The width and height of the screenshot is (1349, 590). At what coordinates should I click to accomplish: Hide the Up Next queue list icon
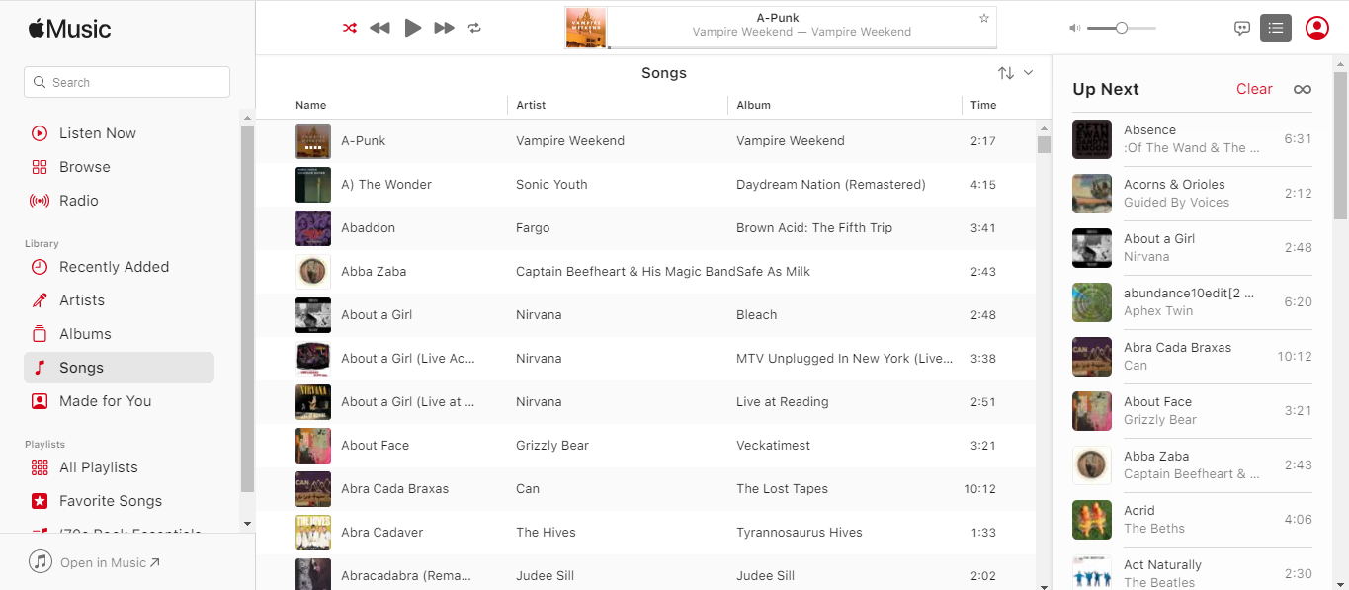click(1276, 28)
